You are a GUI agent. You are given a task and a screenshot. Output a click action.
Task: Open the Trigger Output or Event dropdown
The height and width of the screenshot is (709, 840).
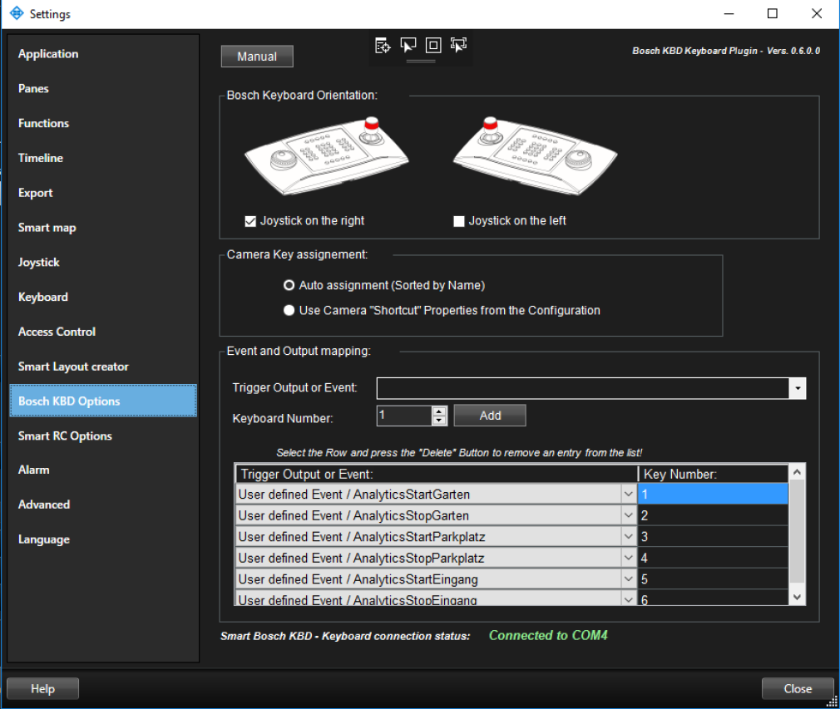click(798, 388)
